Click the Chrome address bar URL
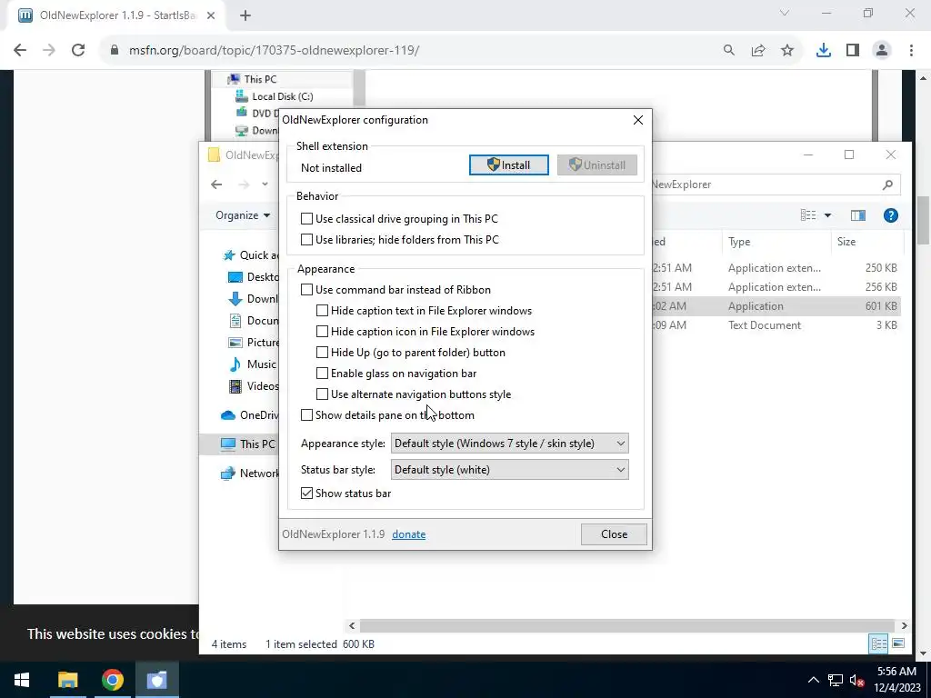931x698 pixels. pos(274,51)
